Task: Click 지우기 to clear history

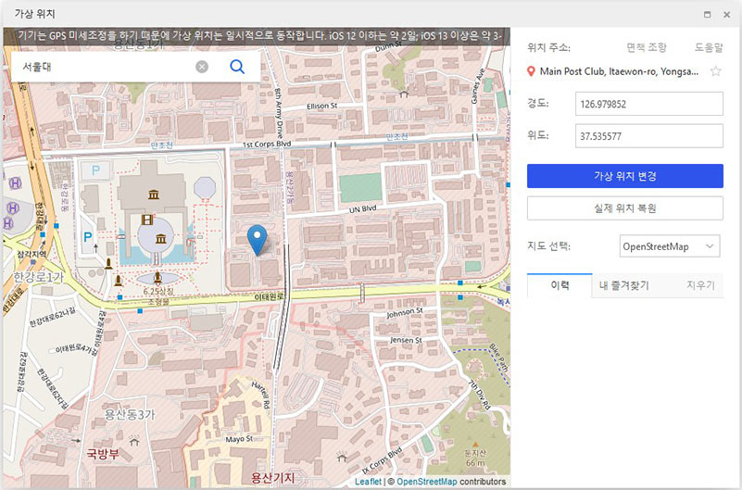Action: (700, 285)
